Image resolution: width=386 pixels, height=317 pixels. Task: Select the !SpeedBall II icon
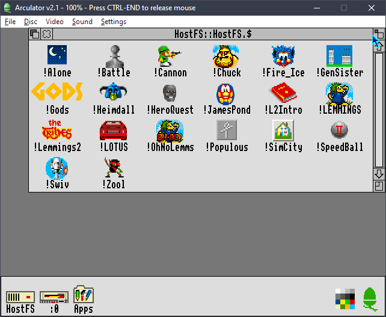coord(339,130)
